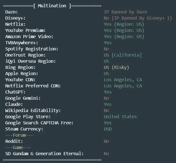
Task: Select the ChatGPT label text
Action: (x=15, y=92)
